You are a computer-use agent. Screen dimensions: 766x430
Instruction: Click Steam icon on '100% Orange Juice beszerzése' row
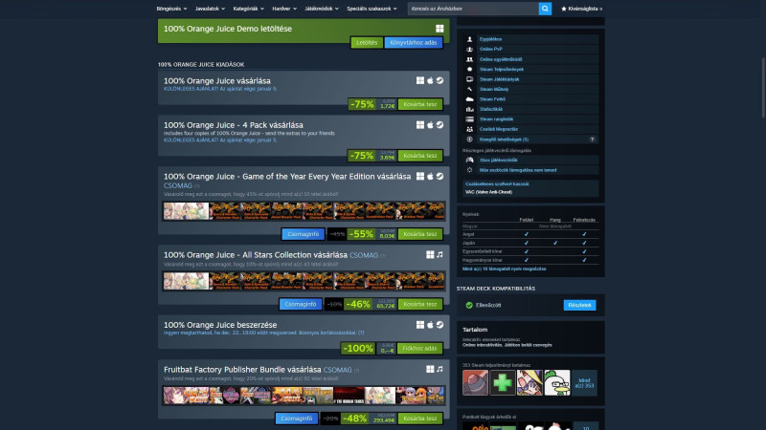coord(439,325)
